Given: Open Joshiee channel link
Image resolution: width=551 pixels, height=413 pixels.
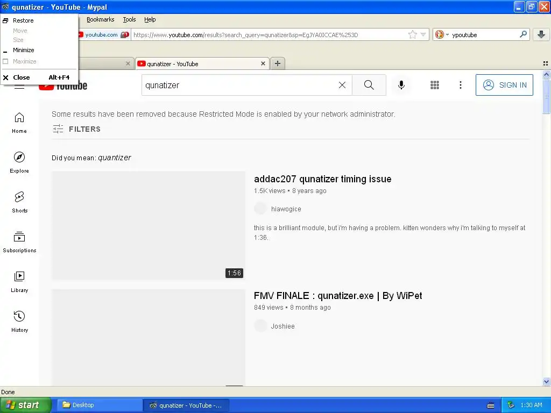Looking at the screenshot, I should coord(282,326).
